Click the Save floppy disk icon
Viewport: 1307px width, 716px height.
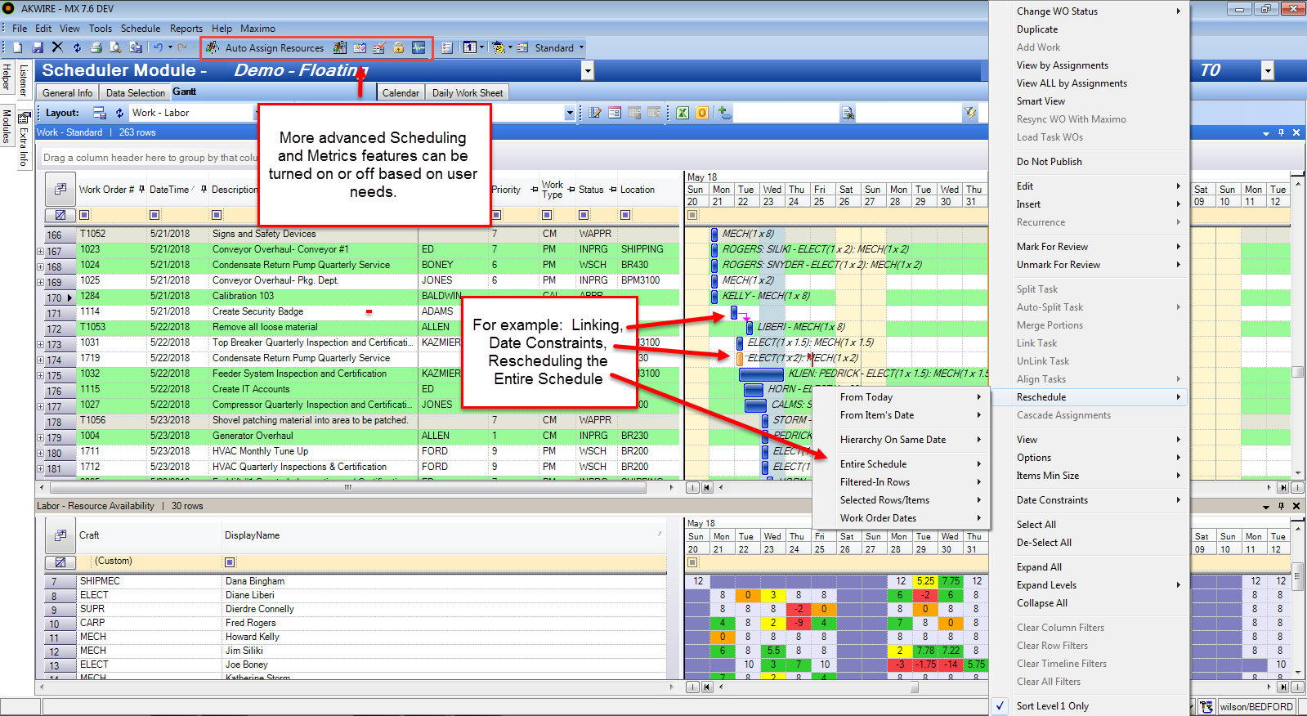38,47
